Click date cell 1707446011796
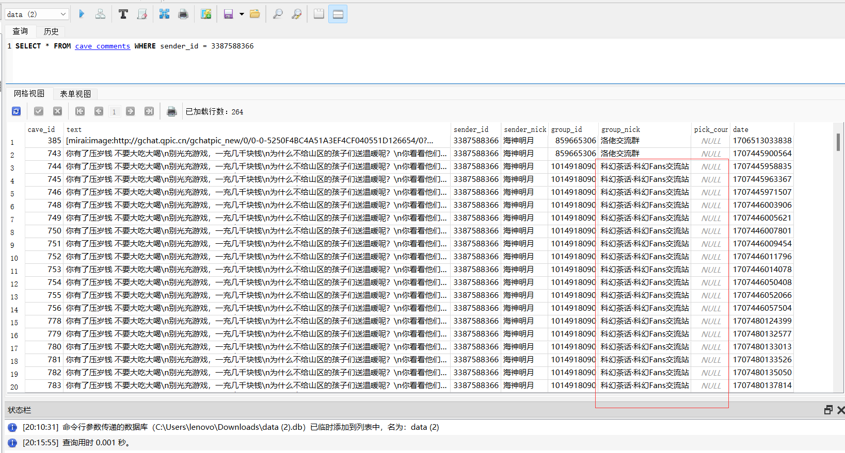Screen dimensions: 845x453 762,257
